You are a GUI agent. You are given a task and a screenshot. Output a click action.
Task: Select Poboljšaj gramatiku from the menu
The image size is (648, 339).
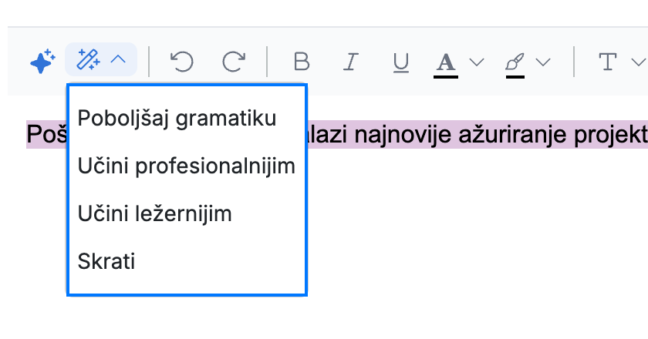pos(177,118)
